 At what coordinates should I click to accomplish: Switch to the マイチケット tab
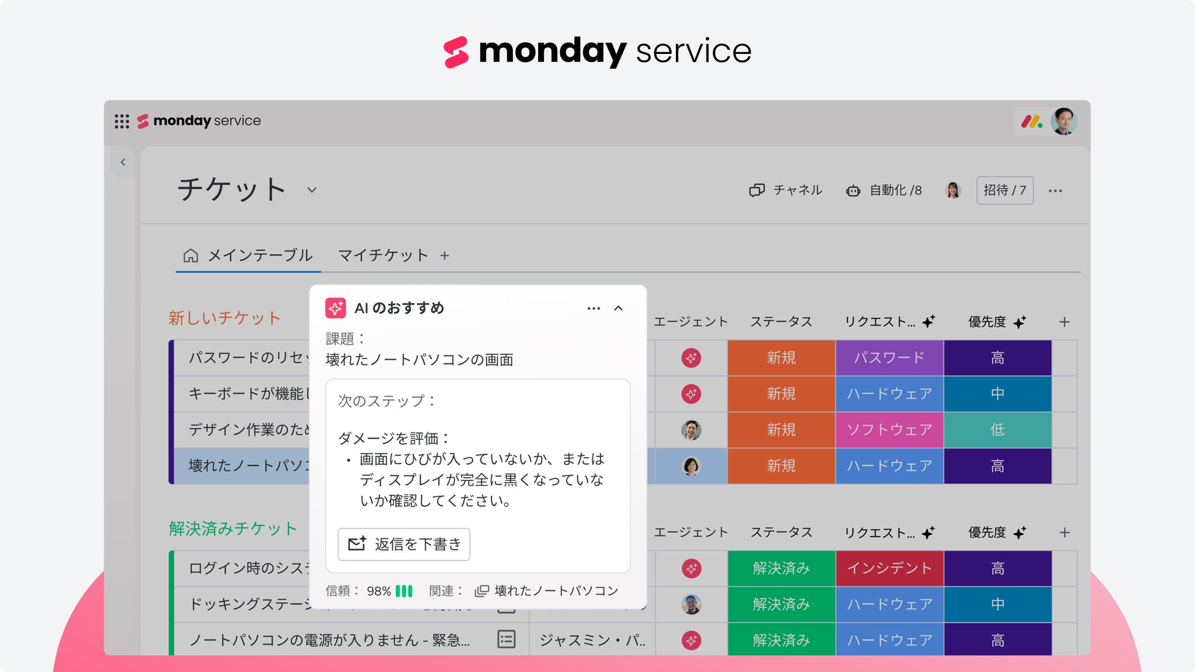pos(383,255)
